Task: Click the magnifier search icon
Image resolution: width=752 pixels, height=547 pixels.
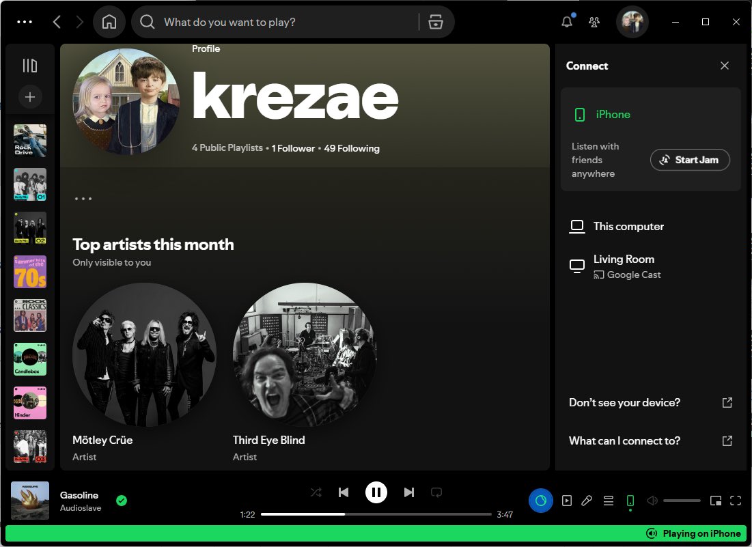Action: (x=148, y=22)
